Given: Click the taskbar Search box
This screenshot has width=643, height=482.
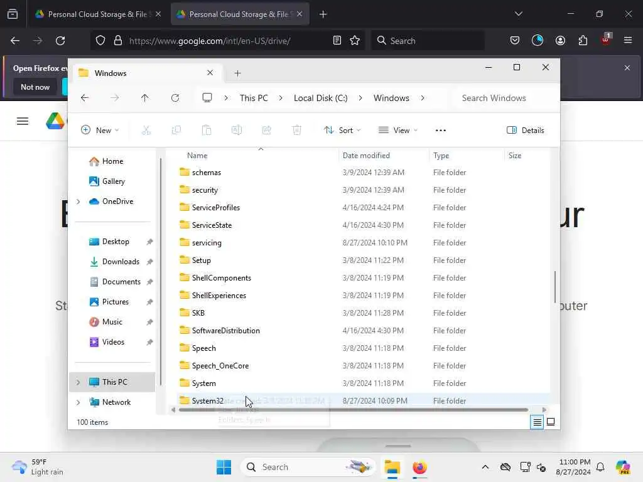Looking at the screenshot, I should pyautogui.click(x=308, y=467).
